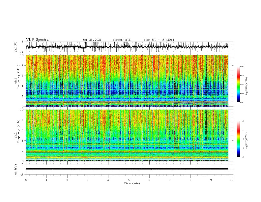261x202 pixels.
Task: Click the "8" tick on the time axis
Action: click(190, 180)
